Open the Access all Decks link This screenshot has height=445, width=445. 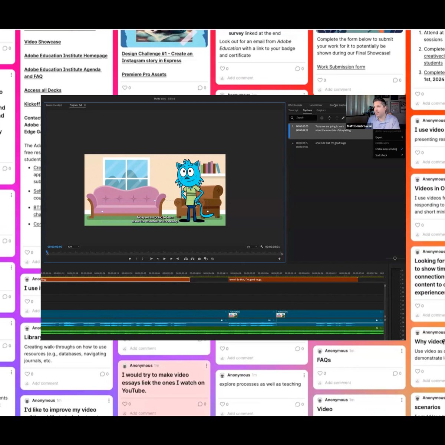(43, 90)
